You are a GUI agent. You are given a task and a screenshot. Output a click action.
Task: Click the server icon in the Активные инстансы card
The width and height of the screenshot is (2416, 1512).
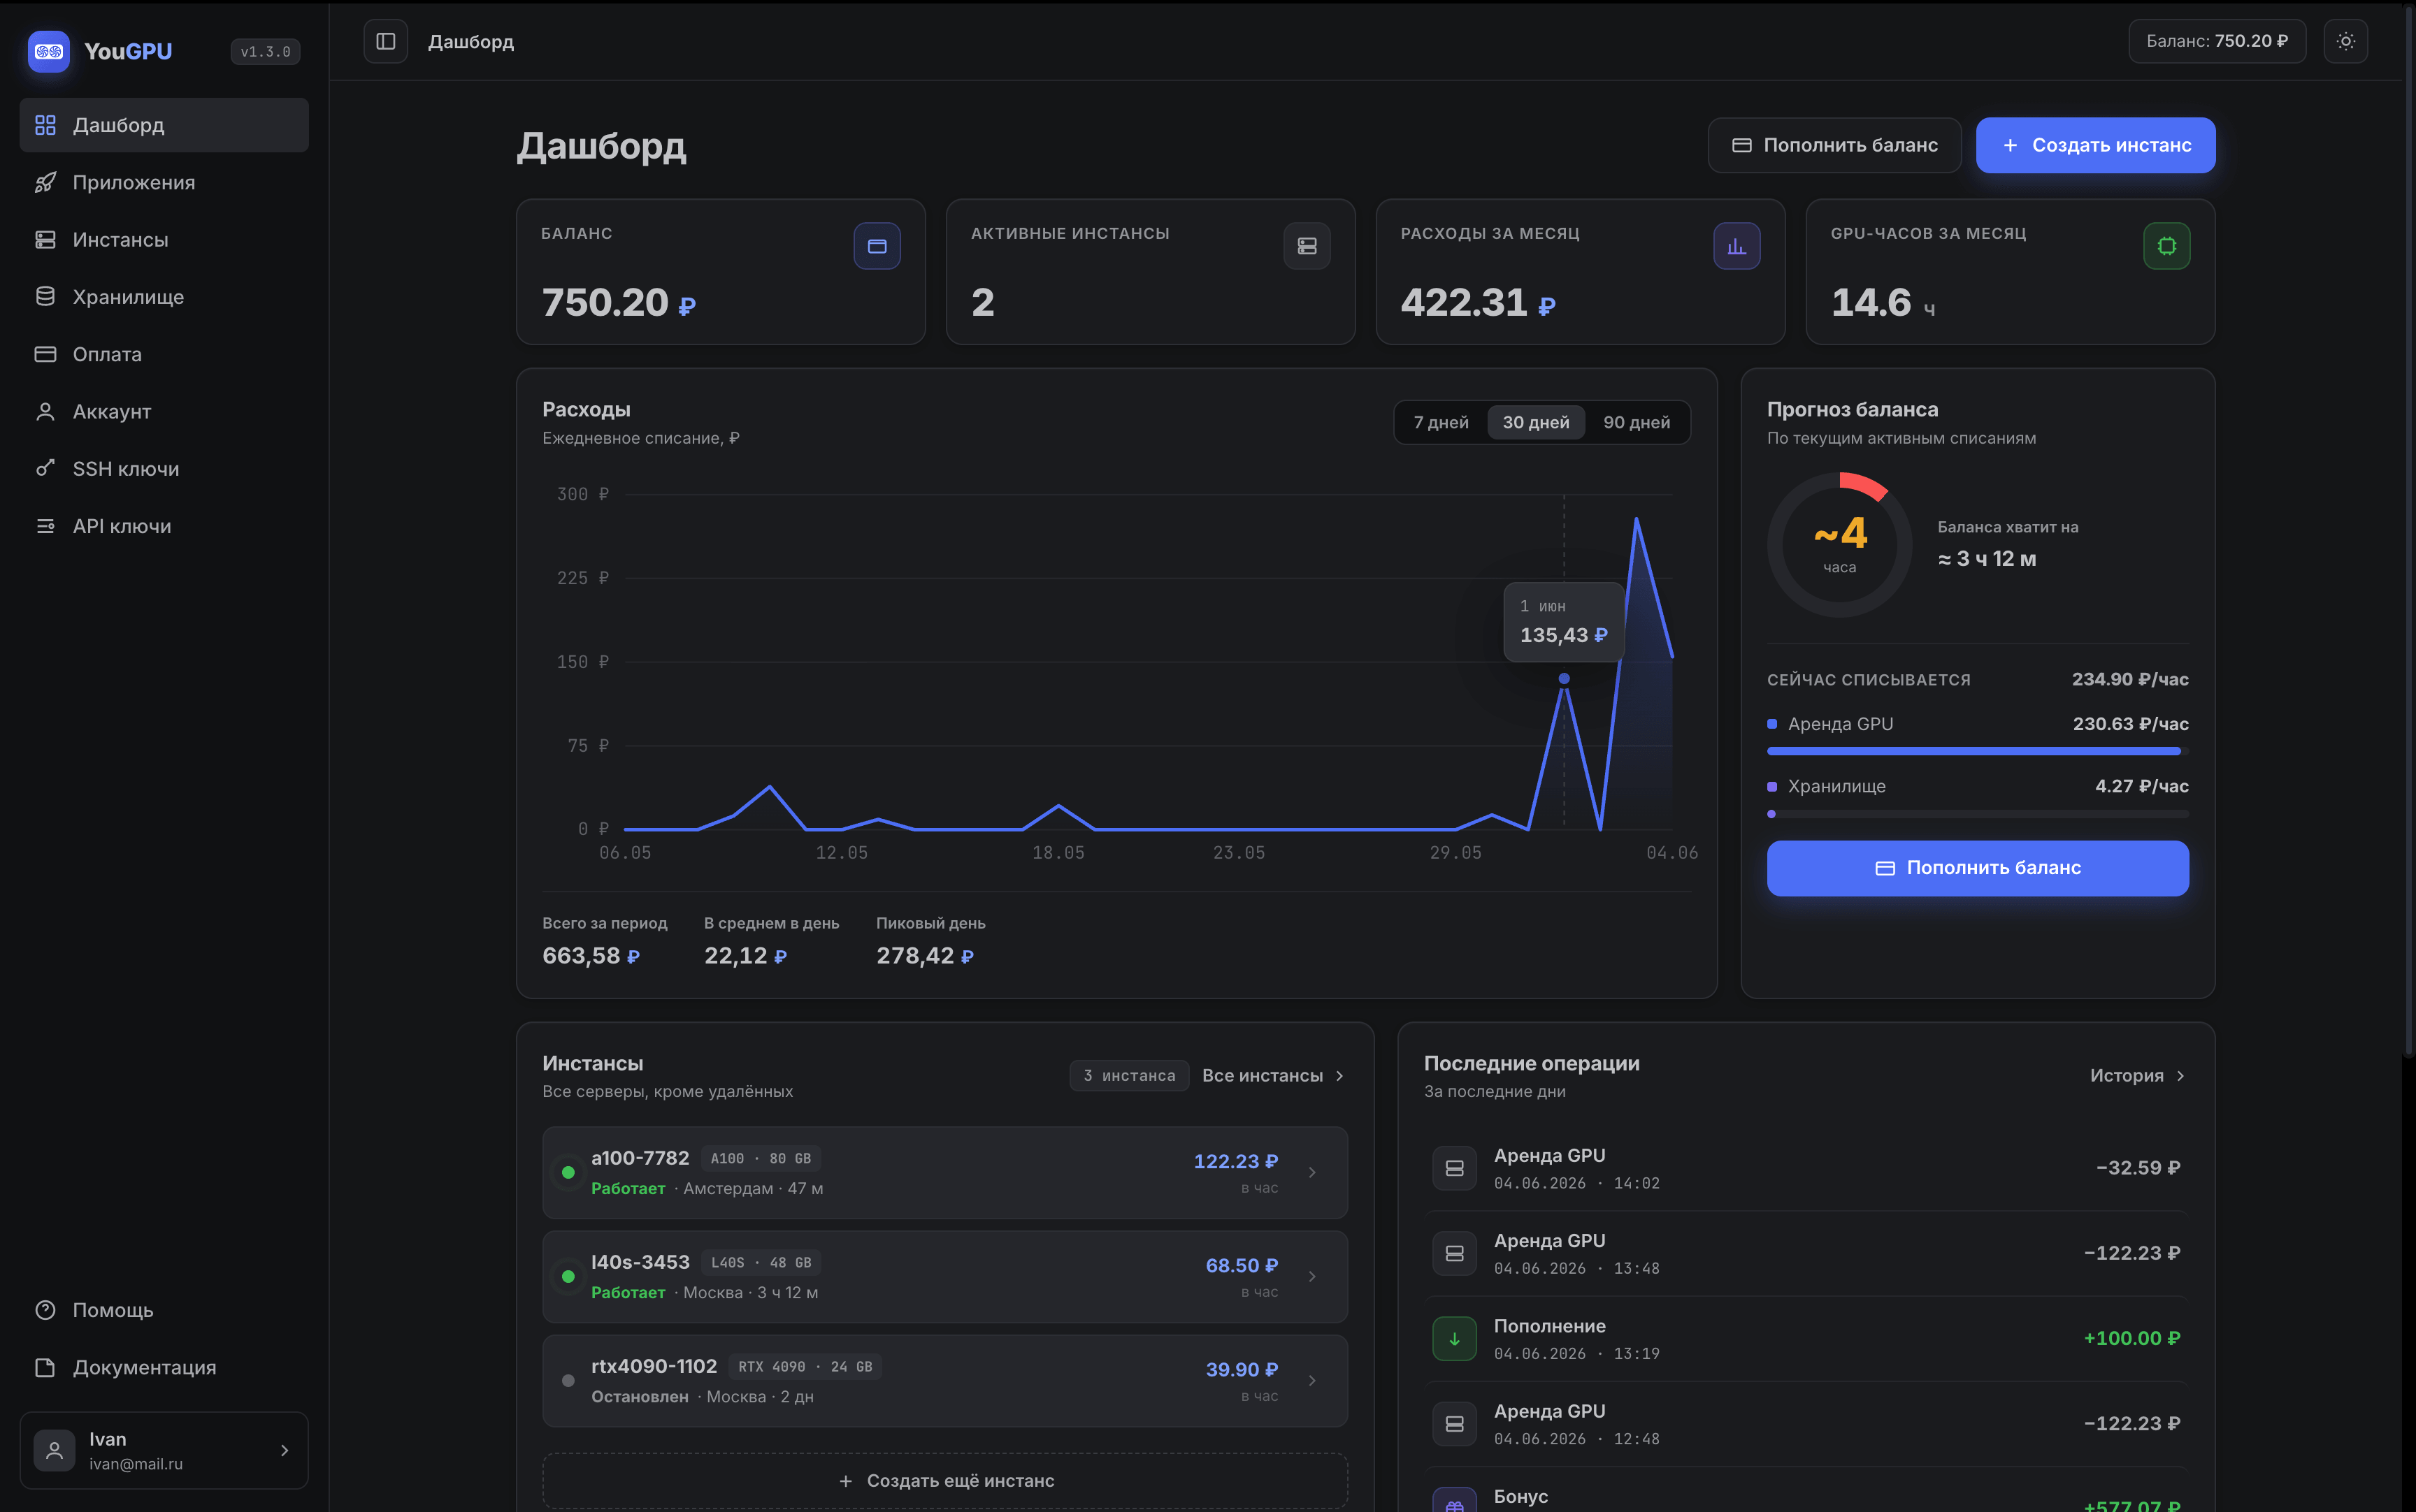(x=1307, y=246)
